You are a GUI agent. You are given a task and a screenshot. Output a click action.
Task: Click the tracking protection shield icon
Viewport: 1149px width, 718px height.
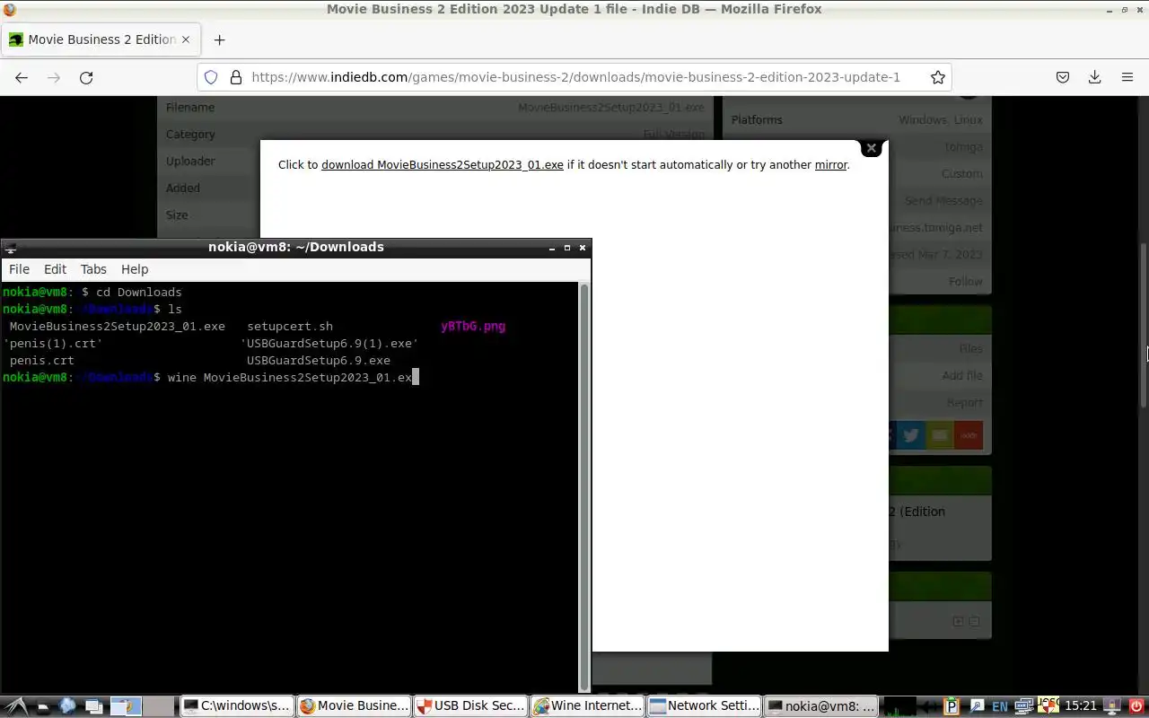tap(211, 77)
